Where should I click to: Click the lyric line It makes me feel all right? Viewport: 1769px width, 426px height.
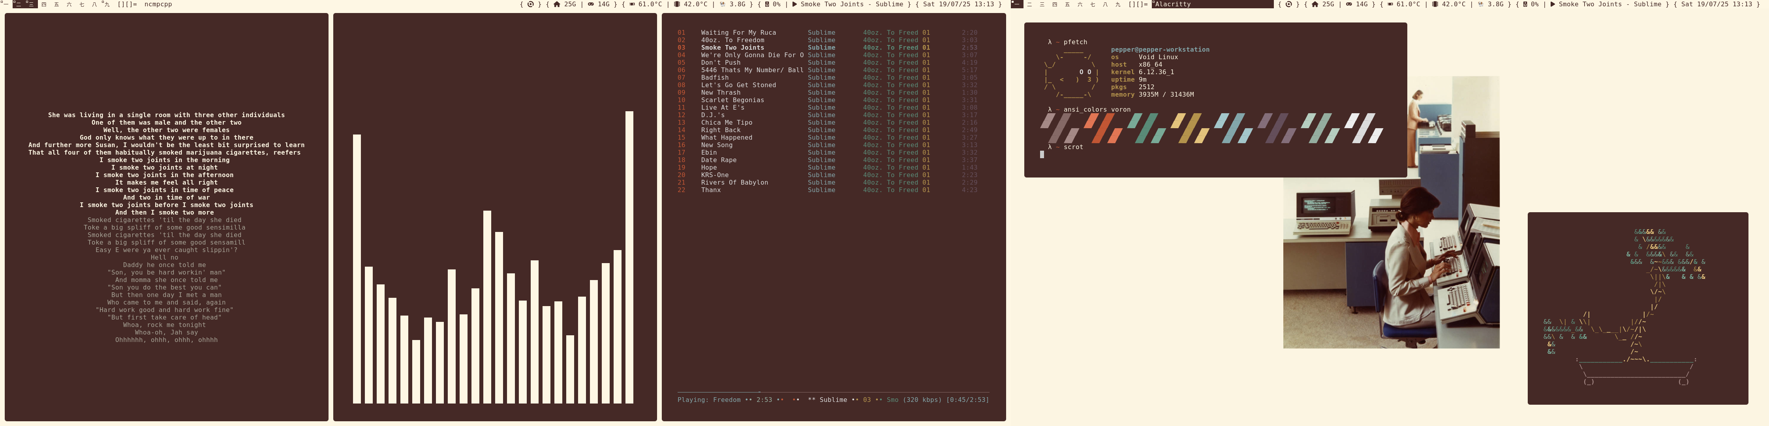pos(166,183)
